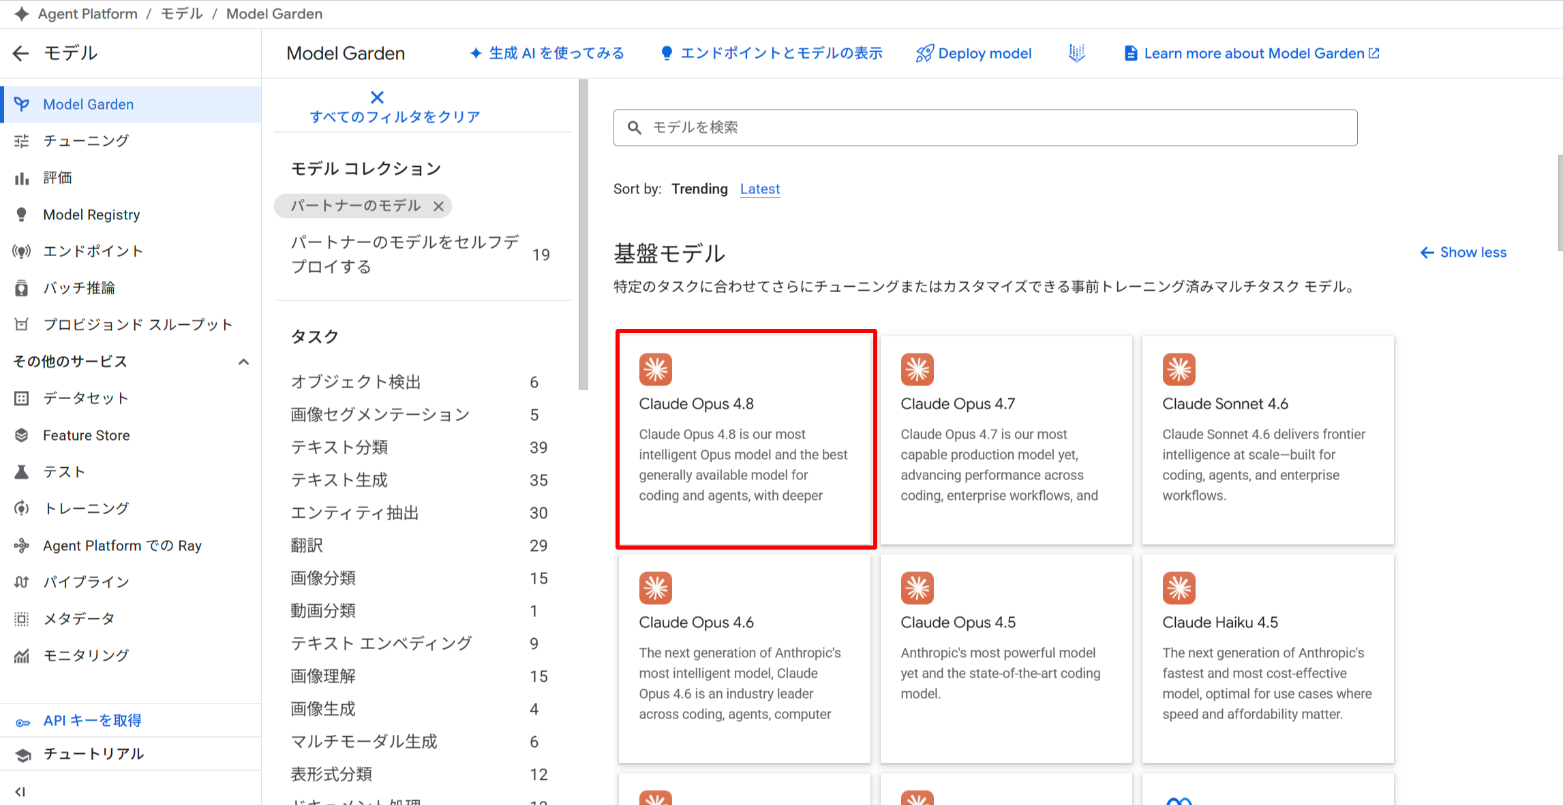The width and height of the screenshot is (1563, 805).
Task: Click Show less for 基盤モデル
Action: pos(1463,253)
